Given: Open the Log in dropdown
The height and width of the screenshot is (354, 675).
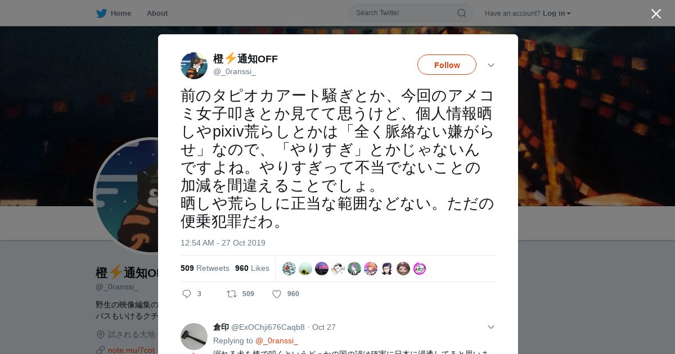Looking at the screenshot, I should [x=557, y=13].
